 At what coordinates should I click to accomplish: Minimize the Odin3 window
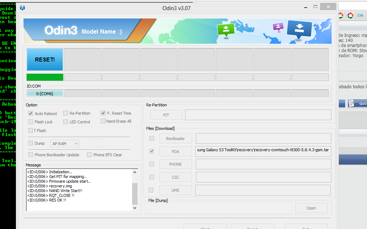pos(306,7)
